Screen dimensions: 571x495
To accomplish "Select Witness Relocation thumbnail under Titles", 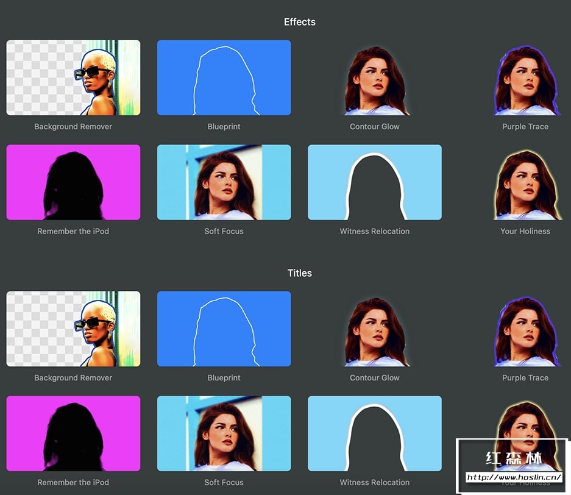I will coord(375,433).
